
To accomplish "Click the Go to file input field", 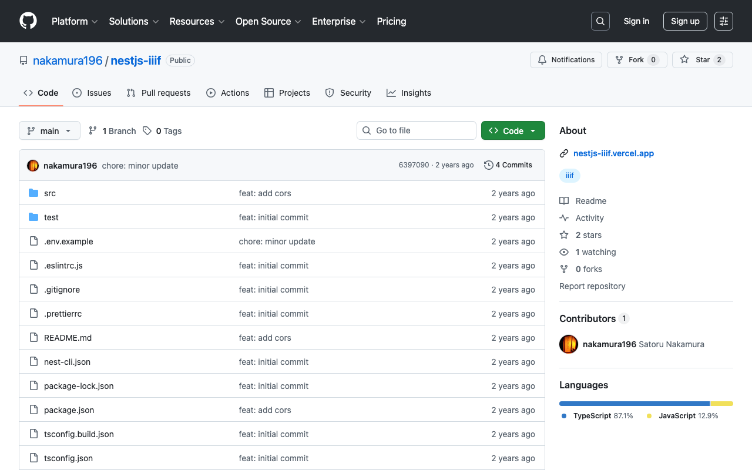I will tap(416, 130).
